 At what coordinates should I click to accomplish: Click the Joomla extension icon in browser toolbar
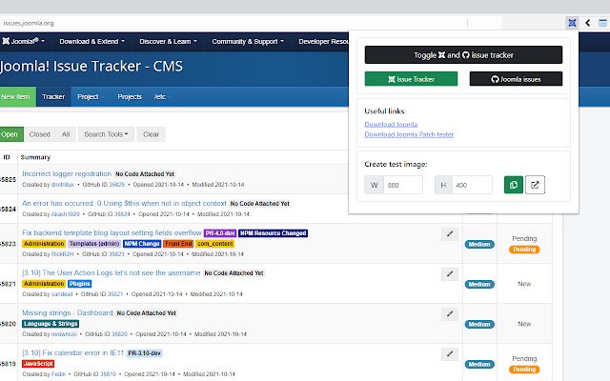572,23
